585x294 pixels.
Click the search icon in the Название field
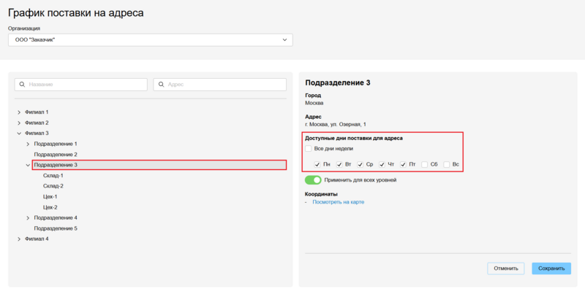tap(21, 85)
